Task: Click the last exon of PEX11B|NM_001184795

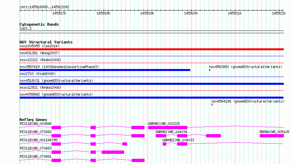Action: point(125,144)
